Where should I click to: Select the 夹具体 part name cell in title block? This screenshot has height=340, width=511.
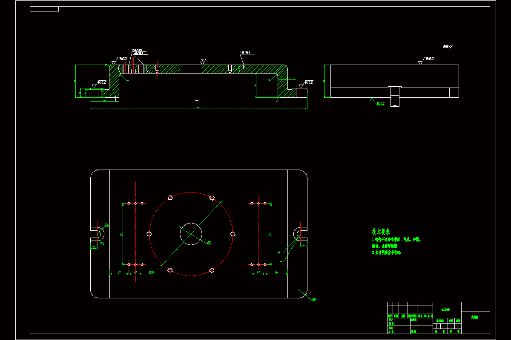475,317
